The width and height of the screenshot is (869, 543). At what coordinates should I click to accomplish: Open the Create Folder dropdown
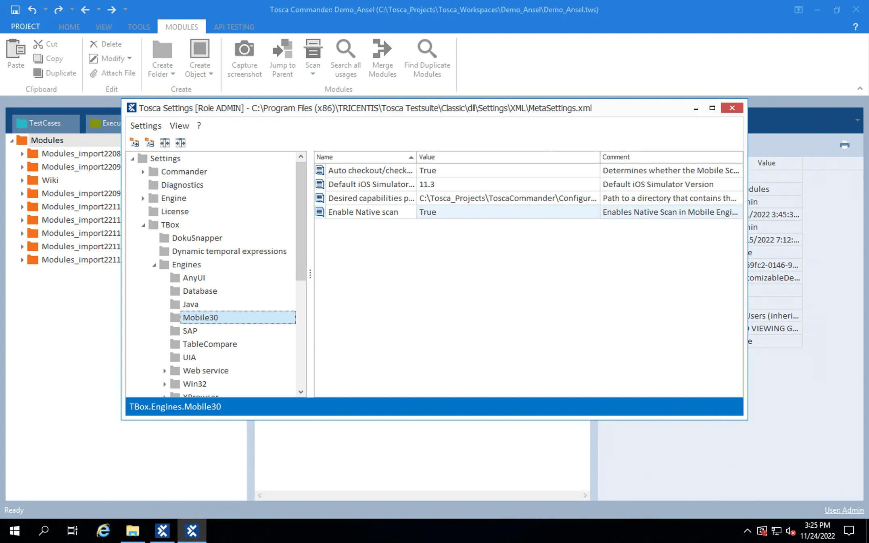[x=173, y=74]
